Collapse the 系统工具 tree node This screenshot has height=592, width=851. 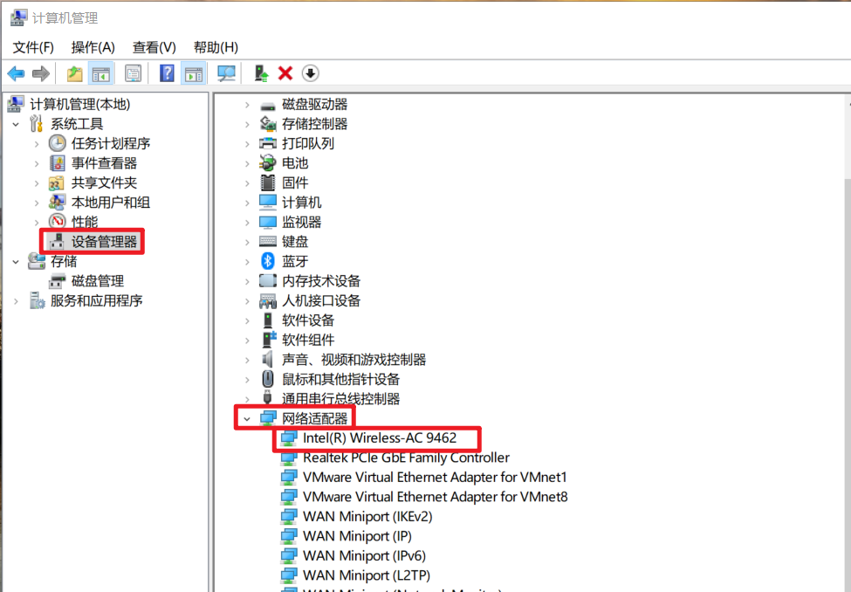(x=16, y=124)
